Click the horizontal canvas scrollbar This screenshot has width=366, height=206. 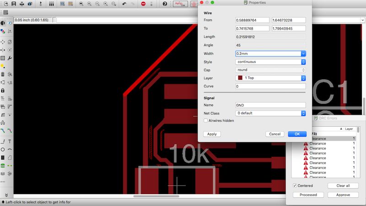point(156,196)
